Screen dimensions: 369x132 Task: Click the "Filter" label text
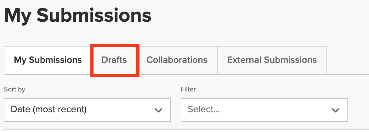click(188, 90)
